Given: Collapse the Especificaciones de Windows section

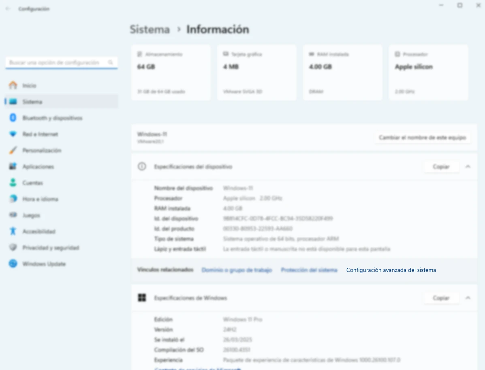Looking at the screenshot, I should coord(468,298).
